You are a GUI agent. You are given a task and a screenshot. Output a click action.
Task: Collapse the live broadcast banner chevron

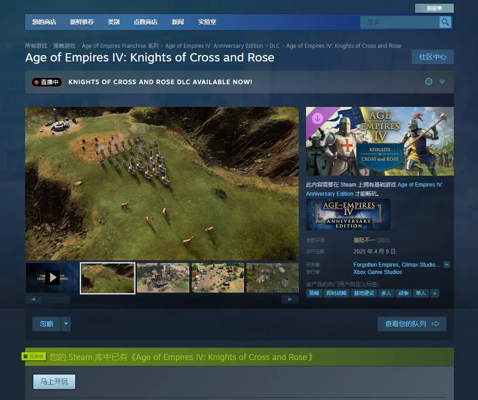click(x=442, y=81)
